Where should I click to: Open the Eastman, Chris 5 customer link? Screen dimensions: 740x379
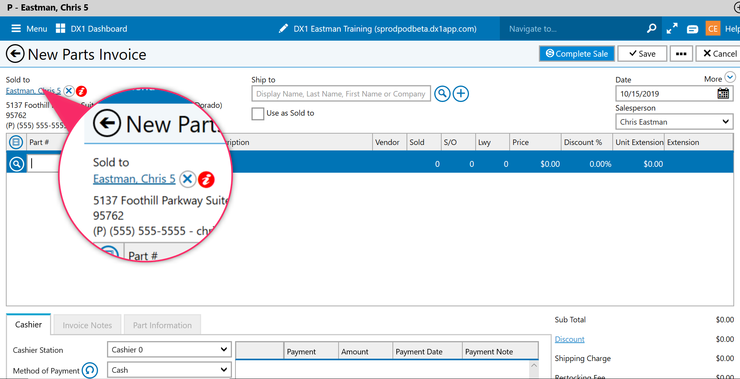click(33, 91)
